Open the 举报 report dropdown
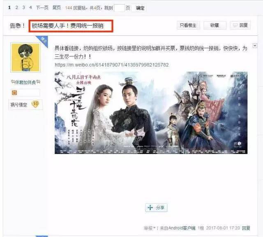263x237 pixels. (150, 228)
